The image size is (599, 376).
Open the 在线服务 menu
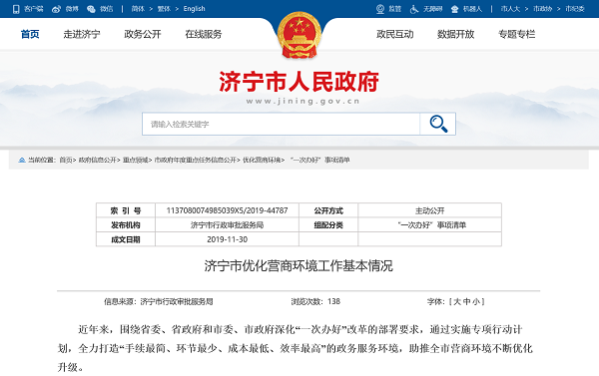(x=204, y=34)
